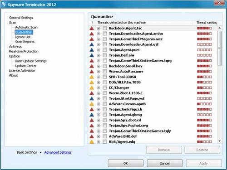Click the red triangle beside Worm.Zbot.I.1536.C
This screenshot has height=170, width=227.
(x=92, y=93)
